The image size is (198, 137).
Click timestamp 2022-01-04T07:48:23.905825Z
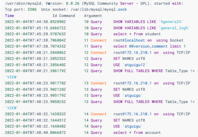coord(35,102)
